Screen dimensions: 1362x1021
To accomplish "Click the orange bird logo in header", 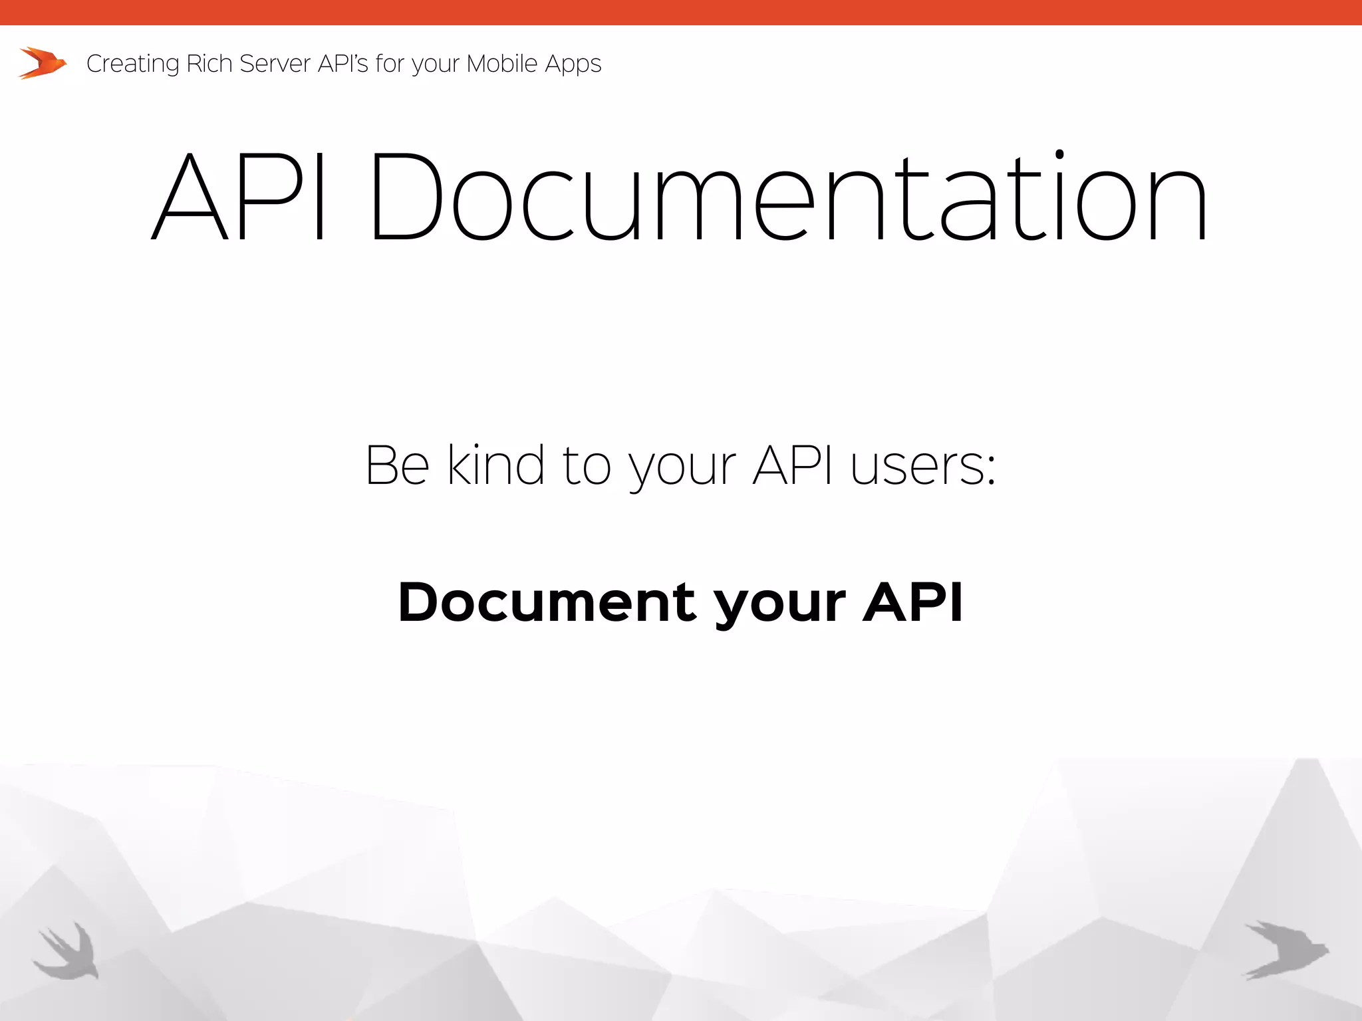I will coord(43,63).
